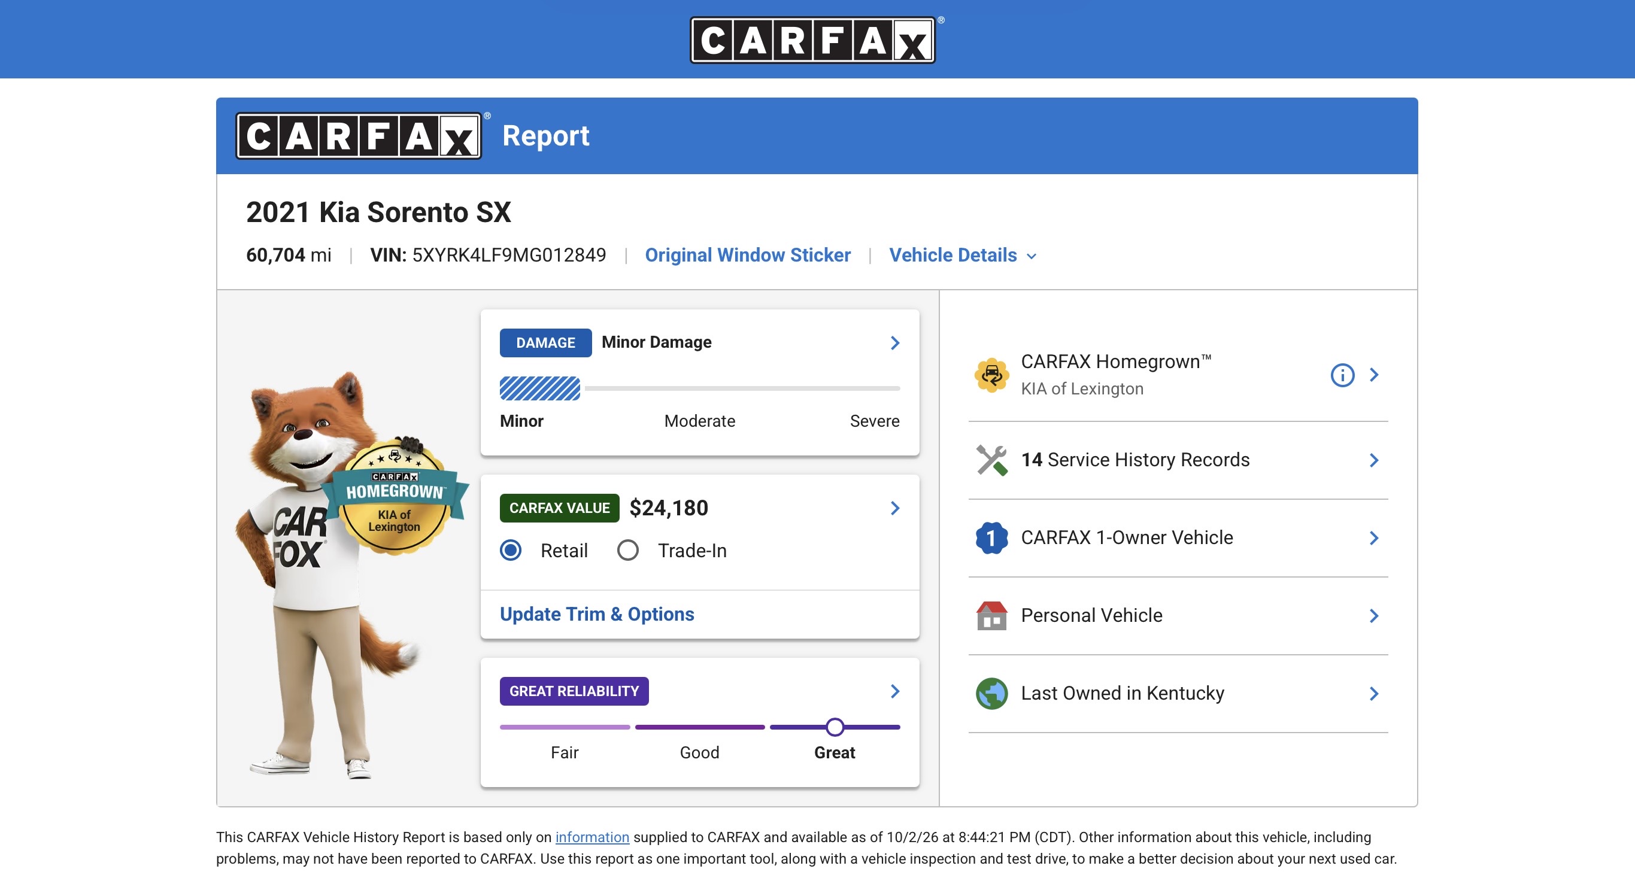Select the Retail value option
This screenshot has height=890, width=1635.
tap(510, 550)
